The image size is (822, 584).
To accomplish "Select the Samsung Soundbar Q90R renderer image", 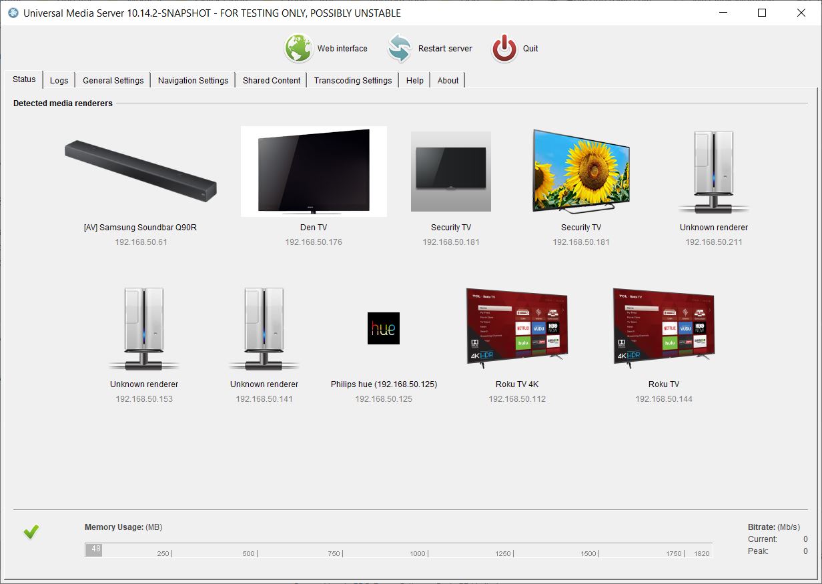I will 140,172.
